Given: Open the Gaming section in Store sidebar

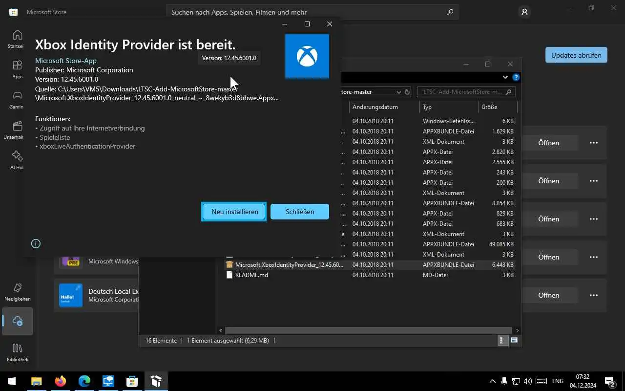Looking at the screenshot, I should [x=17, y=99].
